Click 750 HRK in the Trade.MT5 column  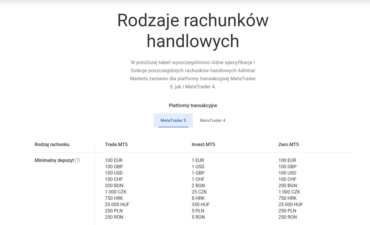[114, 198]
